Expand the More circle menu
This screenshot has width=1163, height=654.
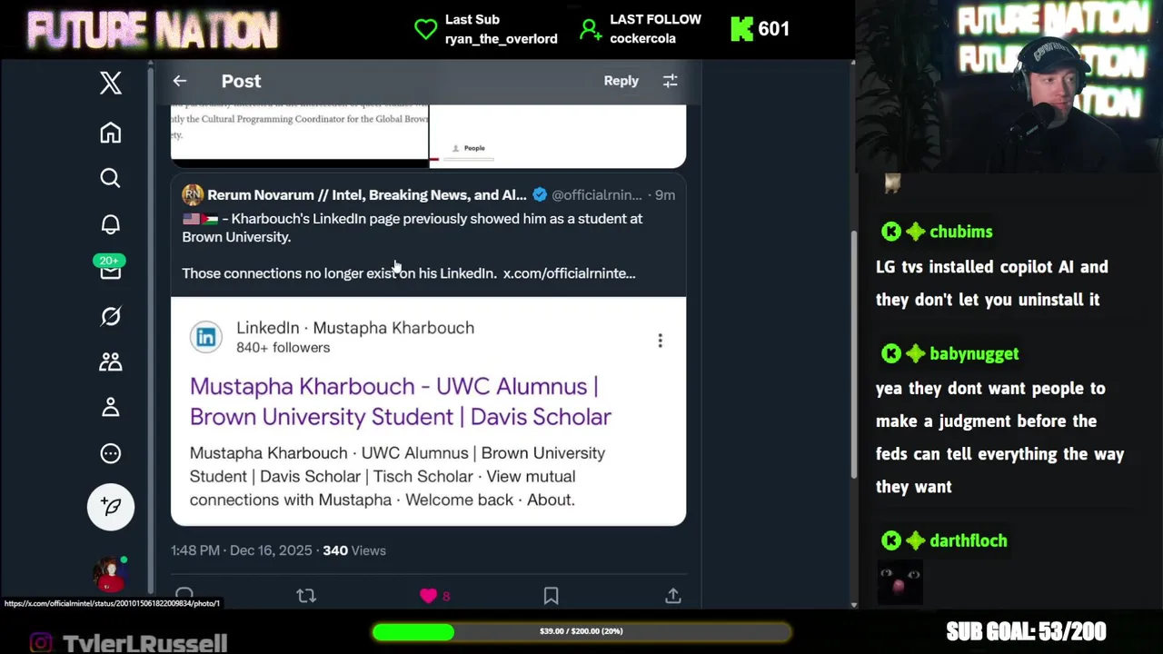point(111,453)
